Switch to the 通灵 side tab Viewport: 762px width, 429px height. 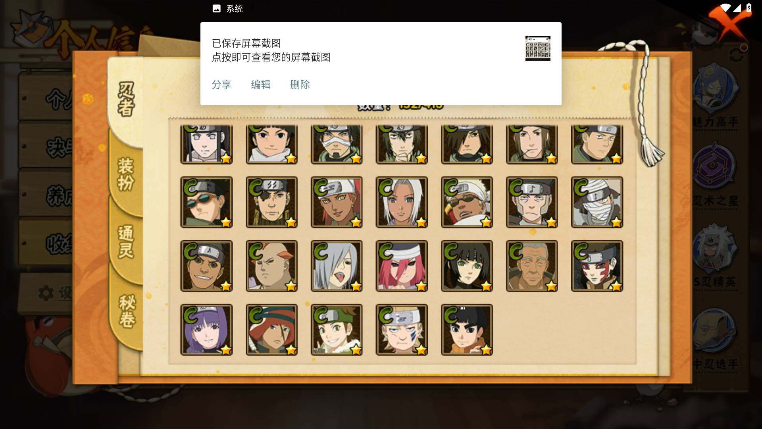[x=126, y=242]
